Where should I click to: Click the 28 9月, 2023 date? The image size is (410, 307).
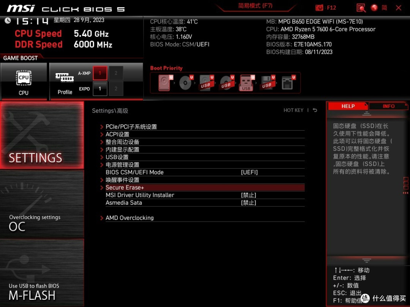pos(89,20)
